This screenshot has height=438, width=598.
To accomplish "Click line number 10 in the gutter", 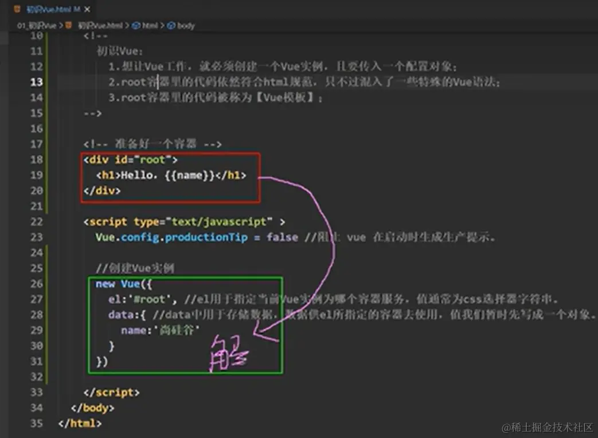I will [37, 36].
